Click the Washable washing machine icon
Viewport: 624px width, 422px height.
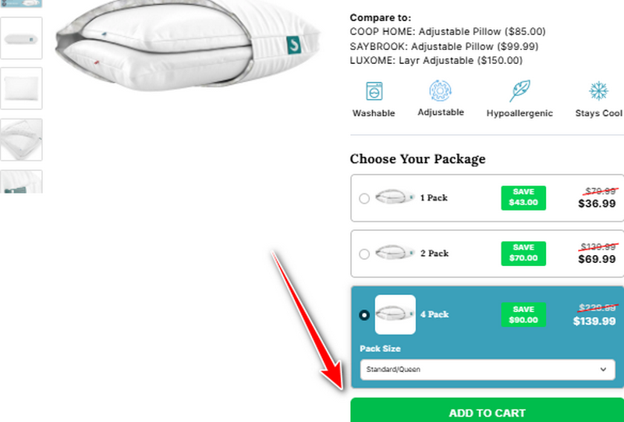(x=374, y=91)
